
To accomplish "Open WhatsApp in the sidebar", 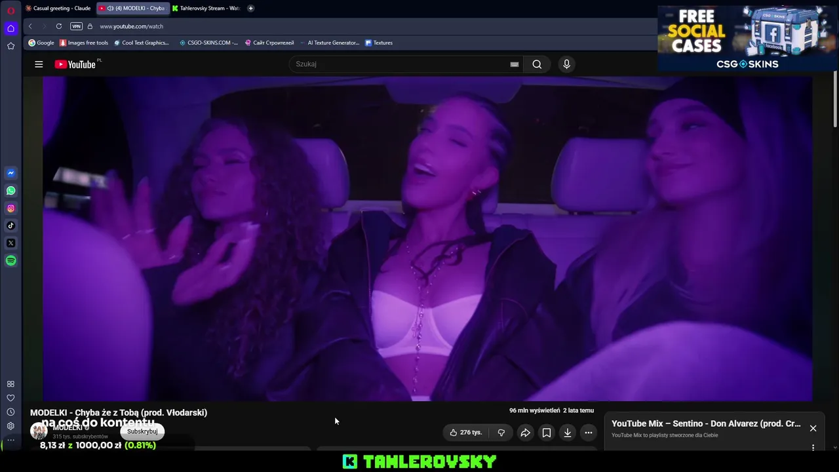I will click(x=10, y=191).
